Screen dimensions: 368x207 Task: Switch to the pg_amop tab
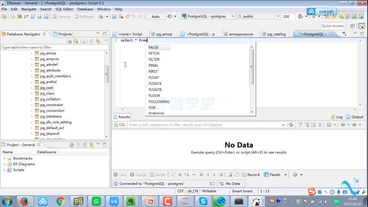point(162,34)
